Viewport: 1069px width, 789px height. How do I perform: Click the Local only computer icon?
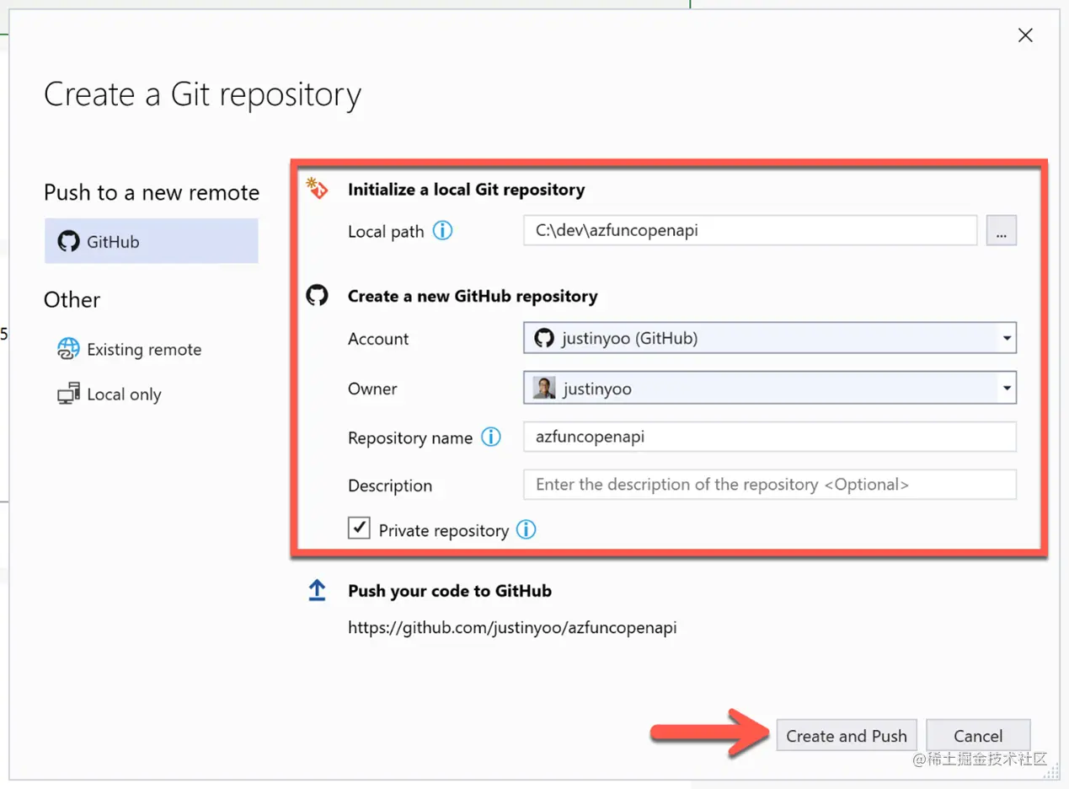(68, 394)
